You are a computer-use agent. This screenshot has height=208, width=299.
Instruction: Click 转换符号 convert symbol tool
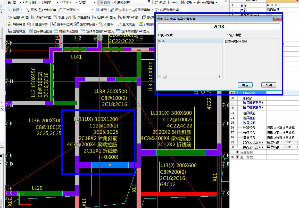(16, 24)
